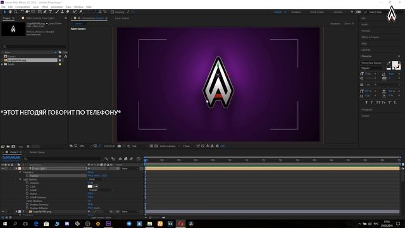Select the Puppet Pin tool
Viewport: 405px width, 228px height.
point(80,12)
